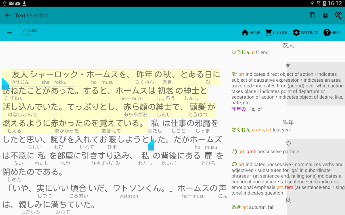Tap the end selection handle
This screenshot has height=215, width=345.
151,145
